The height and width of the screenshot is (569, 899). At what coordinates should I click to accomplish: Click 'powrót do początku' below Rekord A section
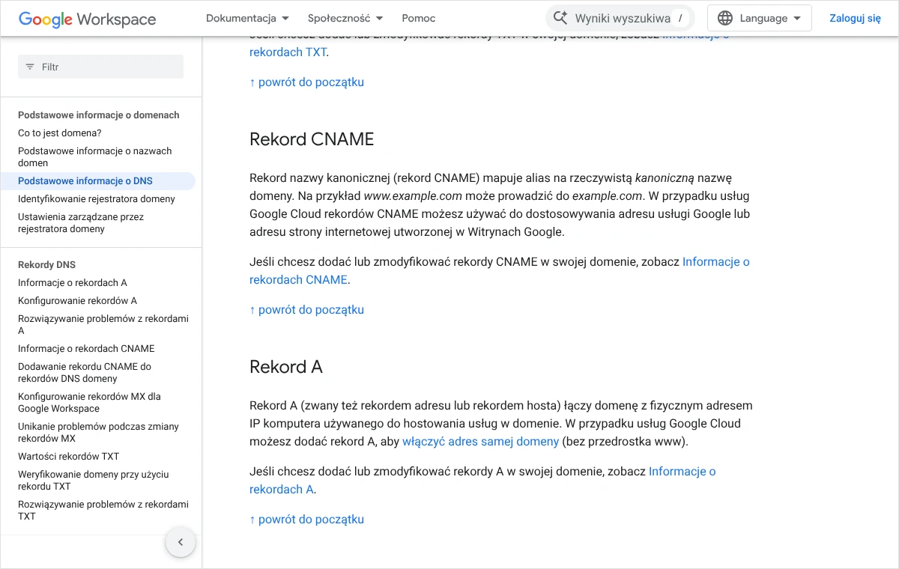pos(307,519)
